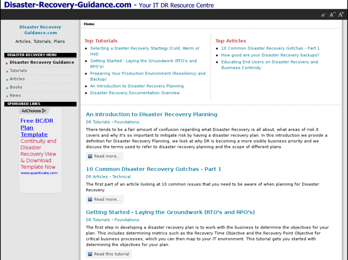Click the AdChoices triangle icon
This screenshot has width=348, height=260.
click(x=44, y=111)
